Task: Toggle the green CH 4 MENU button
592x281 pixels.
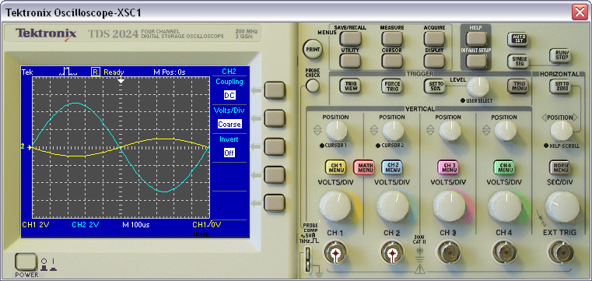Action: (x=504, y=167)
